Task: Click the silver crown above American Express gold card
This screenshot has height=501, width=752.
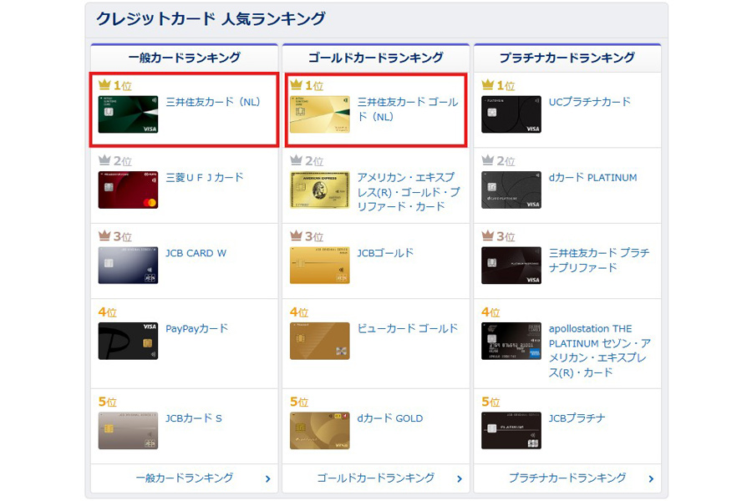Action: (297, 160)
